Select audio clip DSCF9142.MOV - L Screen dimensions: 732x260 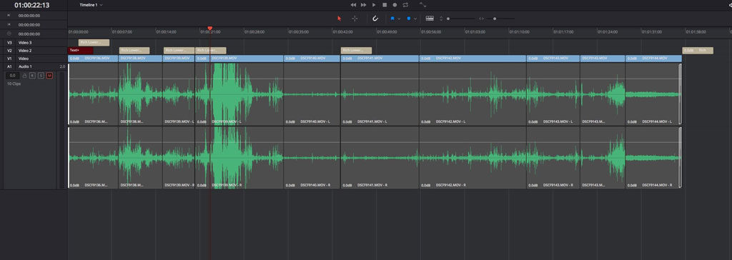[473, 94]
